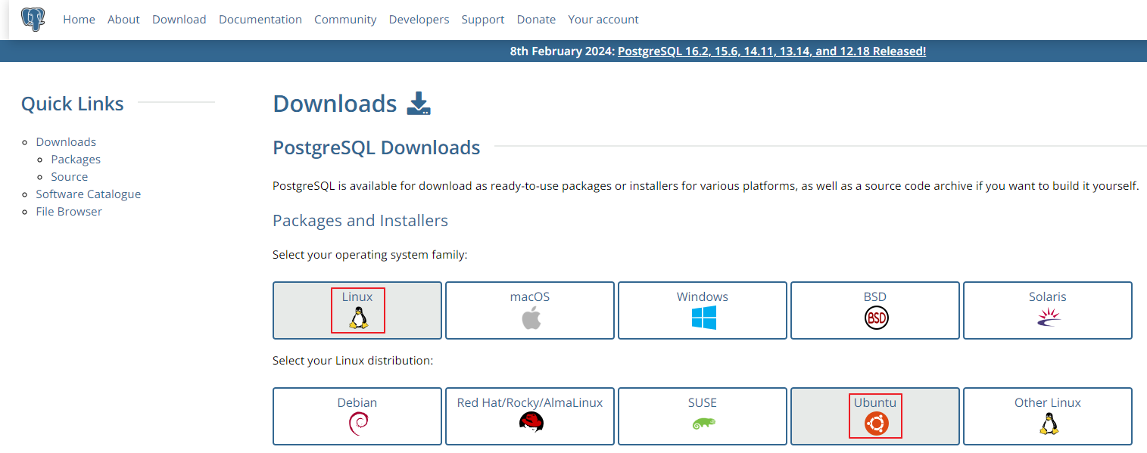Image resolution: width=1147 pixels, height=453 pixels.
Task: Select the BSD label text
Action: pyautogui.click(x=875, y=297)
